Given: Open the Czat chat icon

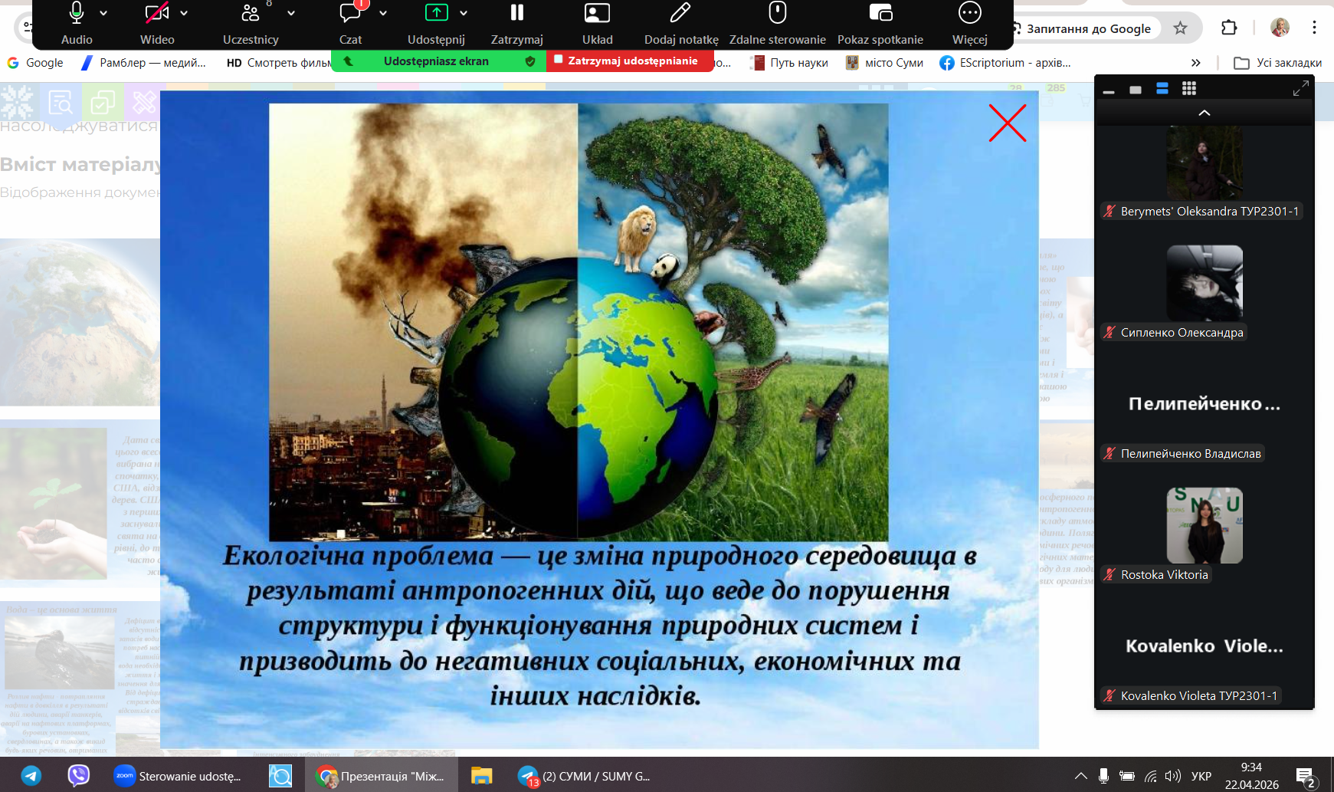Looking at the screenshot, I should point(350,13).
